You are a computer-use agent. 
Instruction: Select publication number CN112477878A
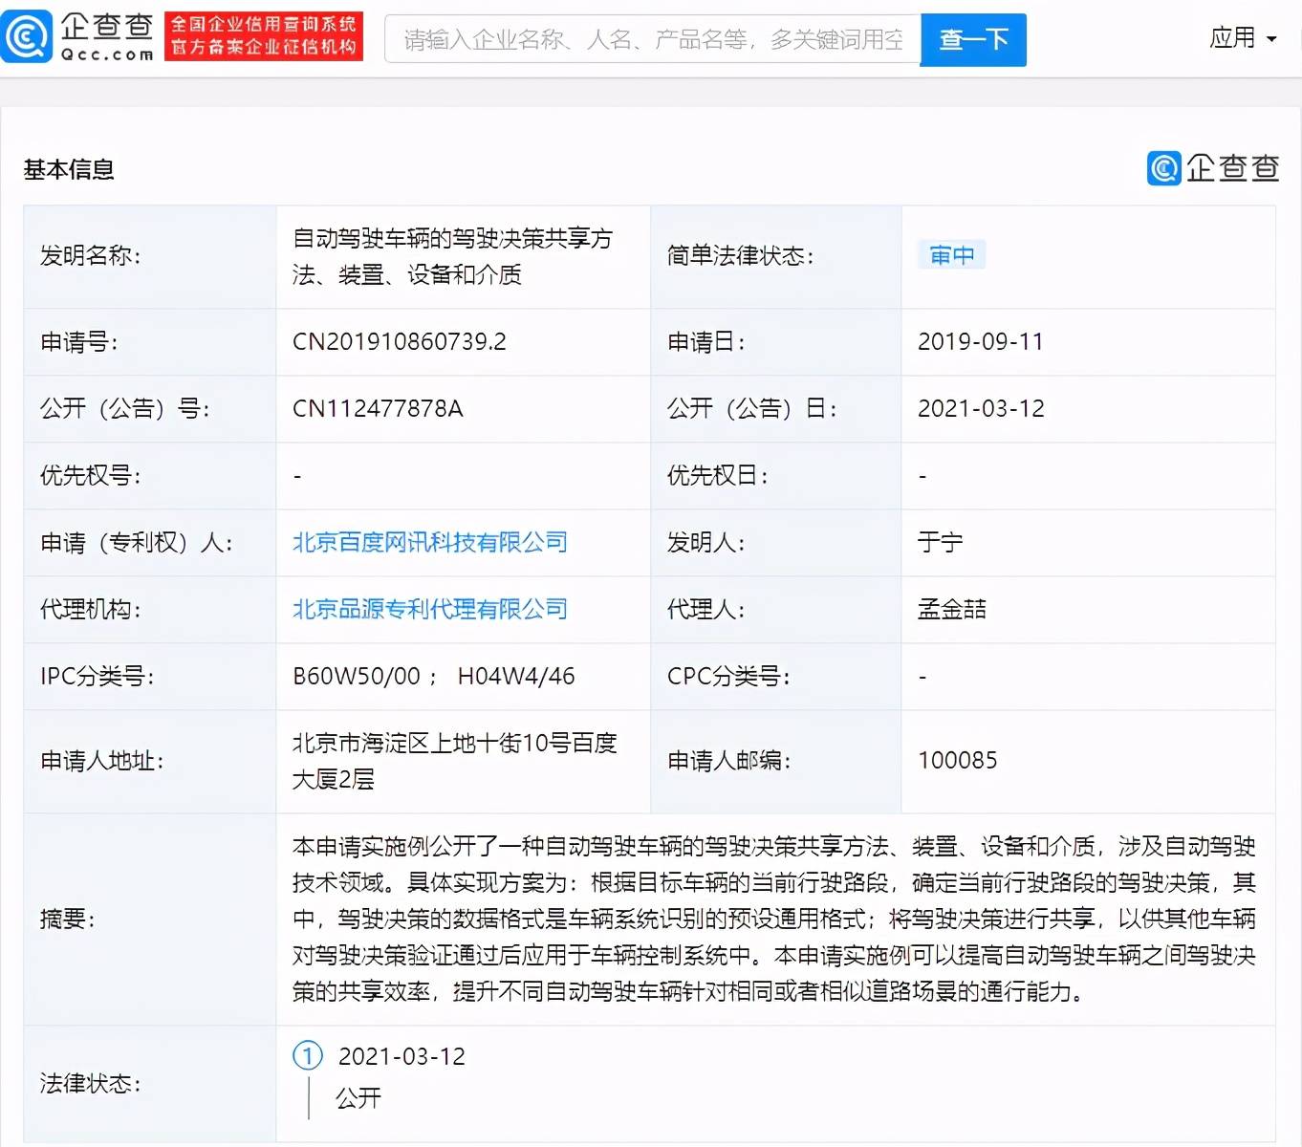(x=378, y=409)
